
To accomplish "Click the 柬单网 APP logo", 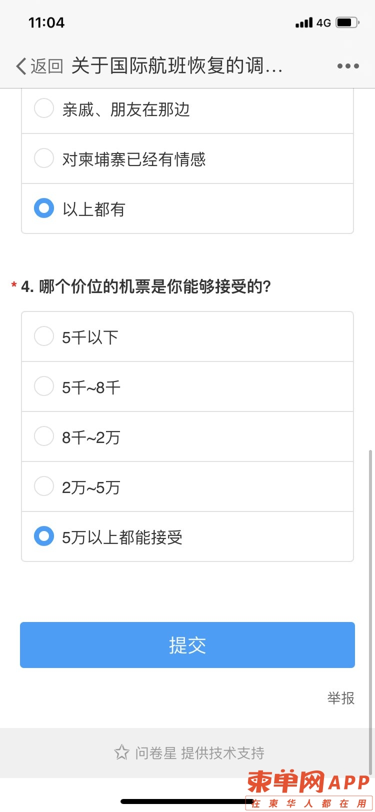I will pyautogui.click(x=309, y=789).
